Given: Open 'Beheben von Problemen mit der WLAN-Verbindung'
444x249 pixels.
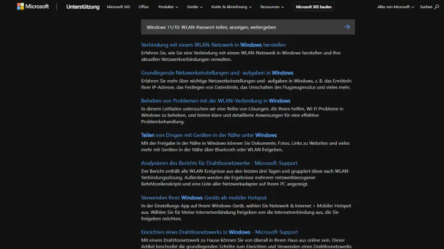Looking at the screenshot, I should pos(215,101).
